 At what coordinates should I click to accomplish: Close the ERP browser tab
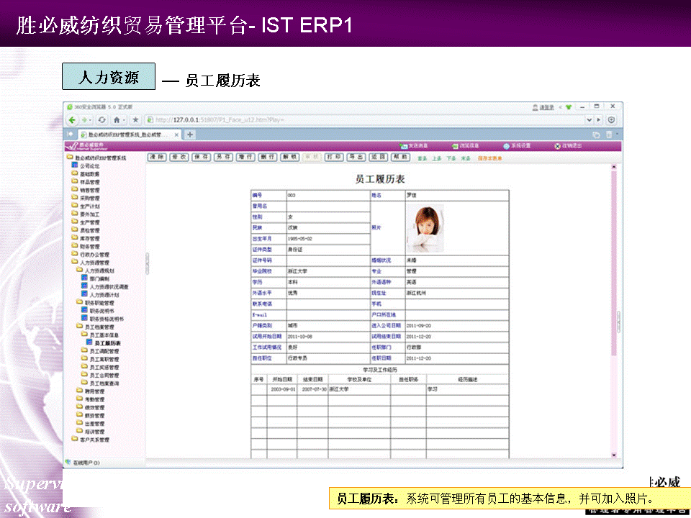(176, 135)
